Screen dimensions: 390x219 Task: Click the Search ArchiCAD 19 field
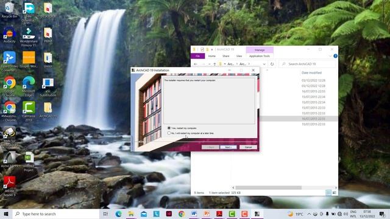(x=308, y=64)
